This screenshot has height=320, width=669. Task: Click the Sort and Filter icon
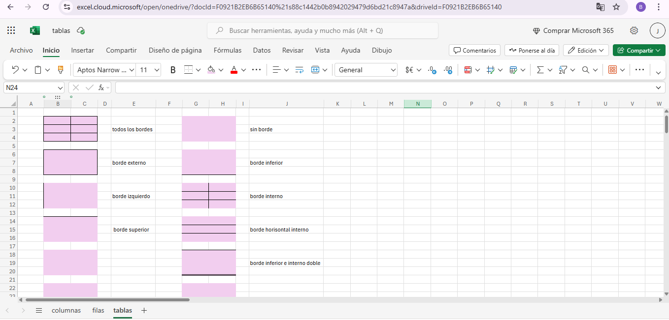(x=563, y=70)
